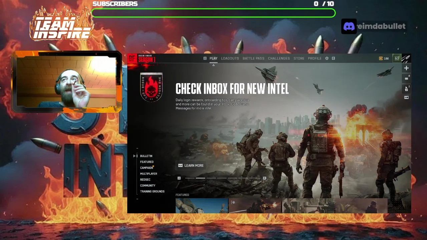Screen dimensions: 427x240
Task: Click the green subscribers progress bar
Action: coord(213,13)
